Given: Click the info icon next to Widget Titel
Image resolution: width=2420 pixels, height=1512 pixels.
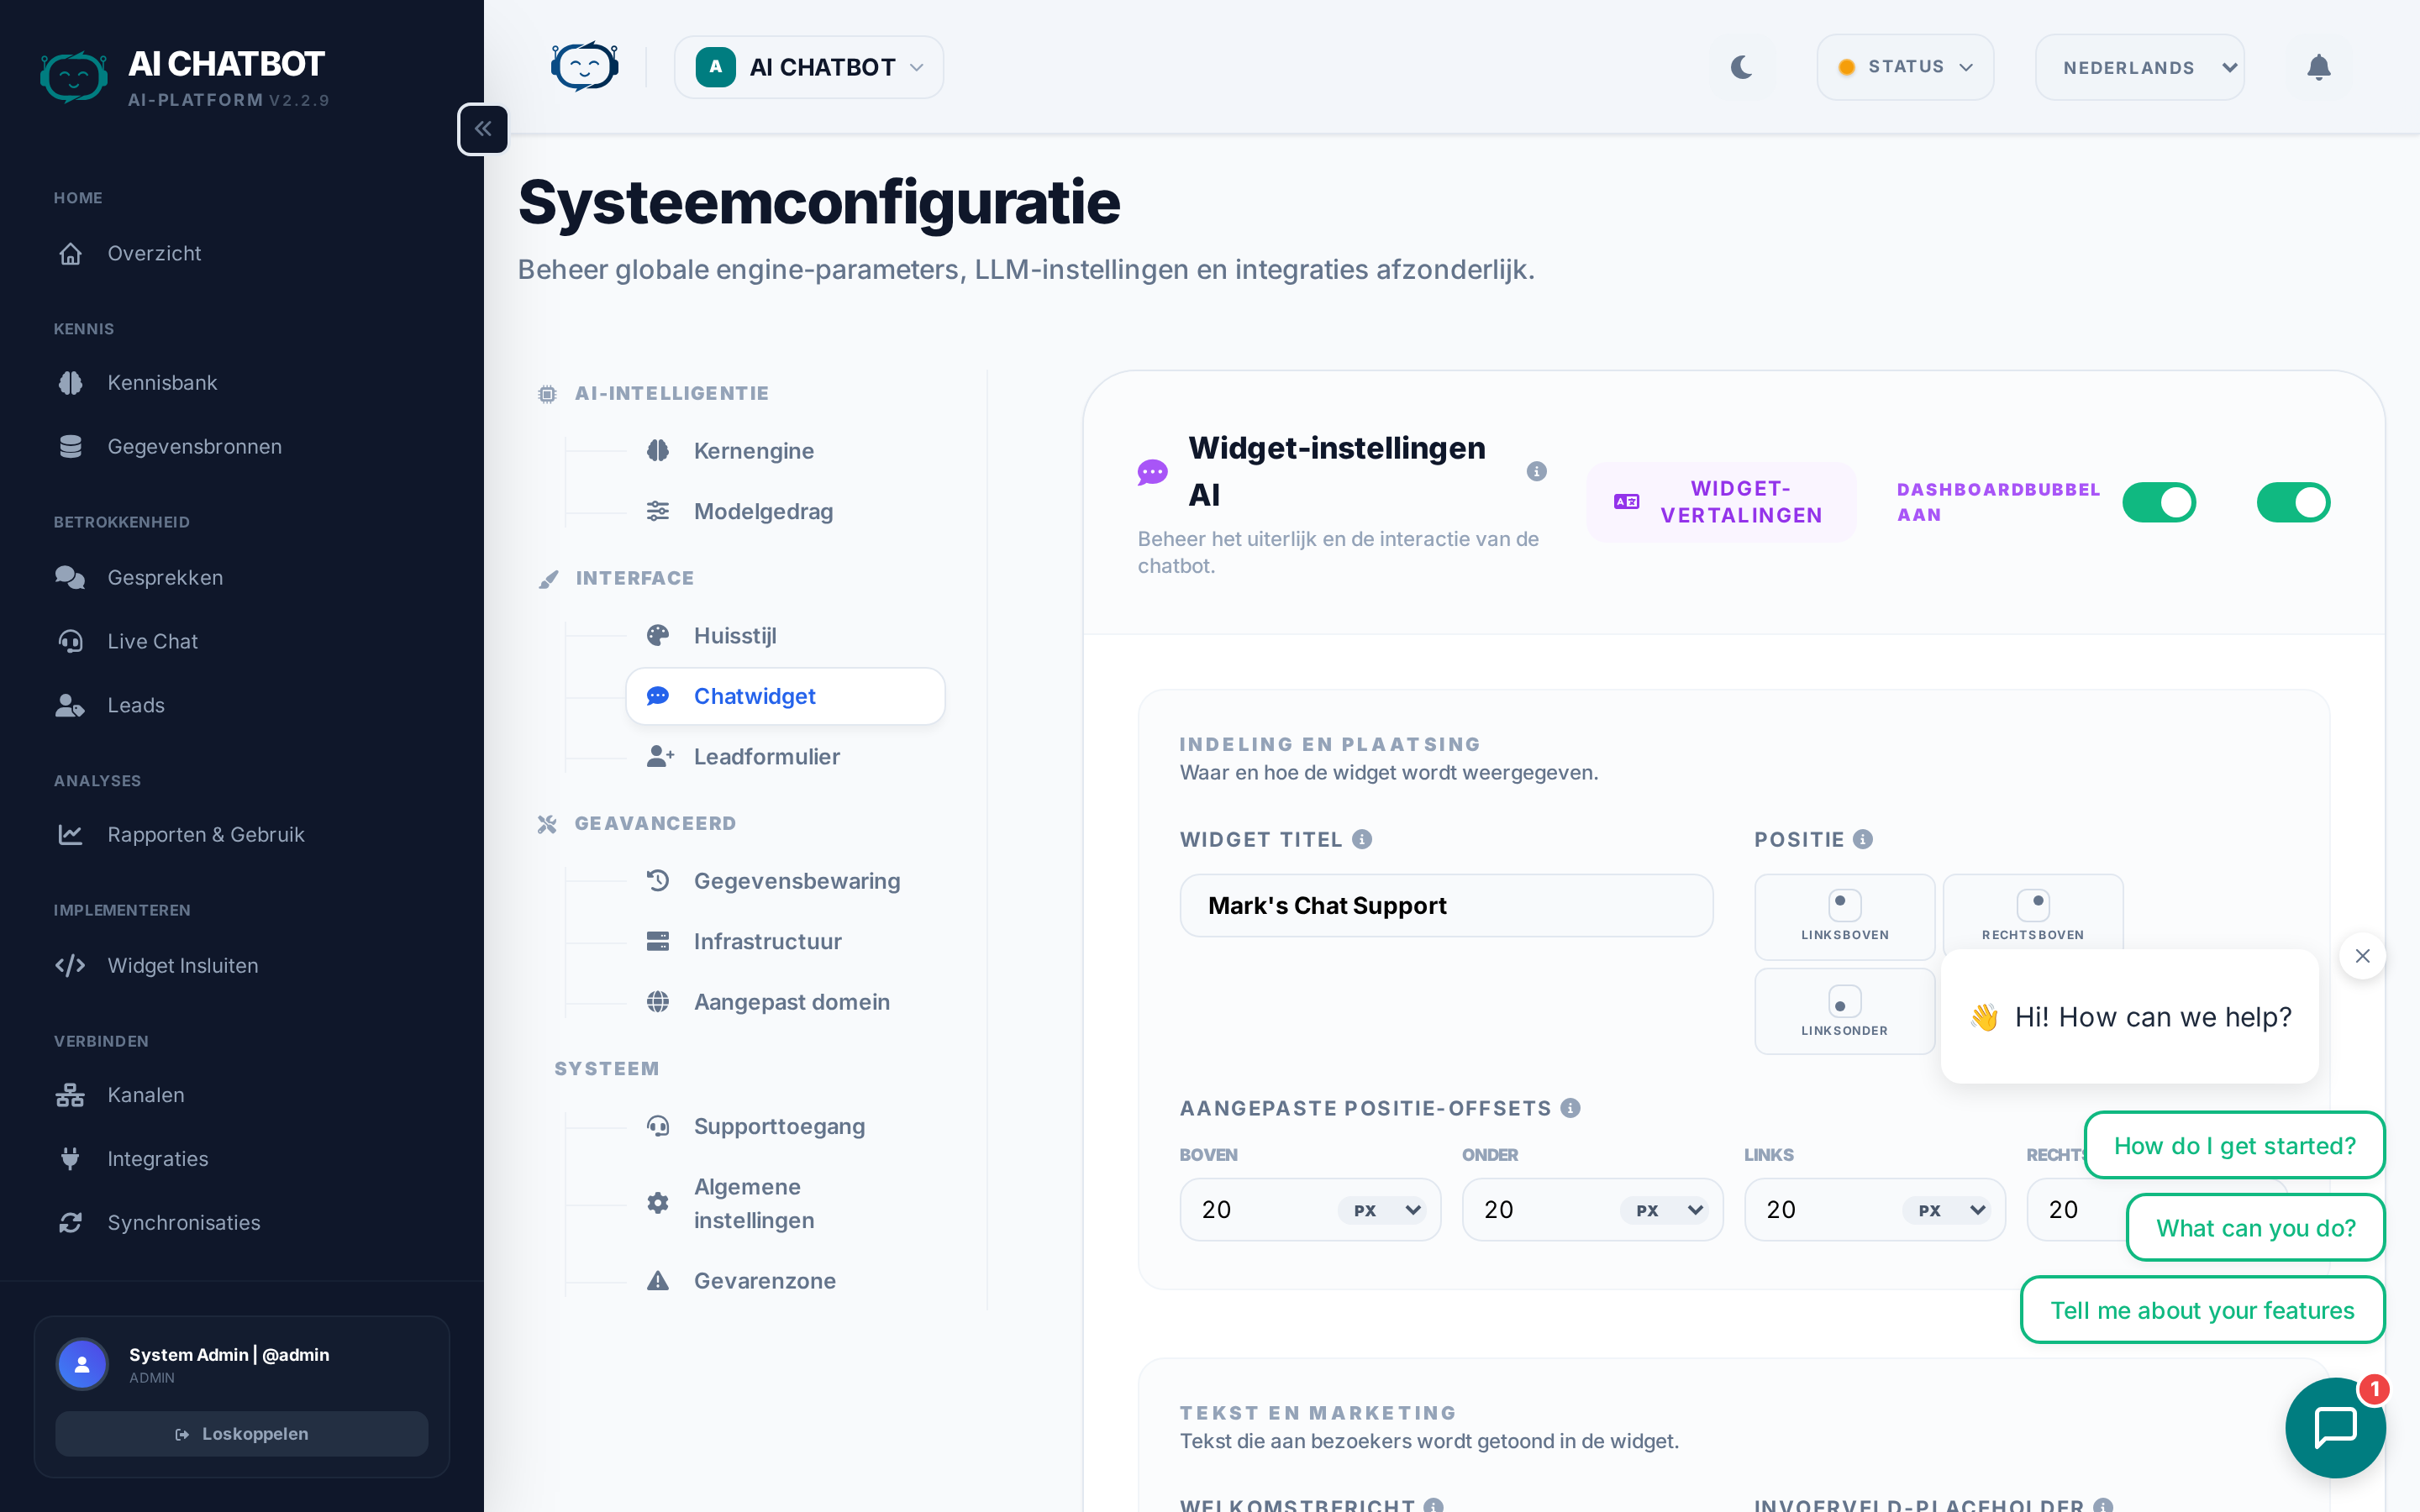Looking at the screenshot, I should pos(1362,839).
